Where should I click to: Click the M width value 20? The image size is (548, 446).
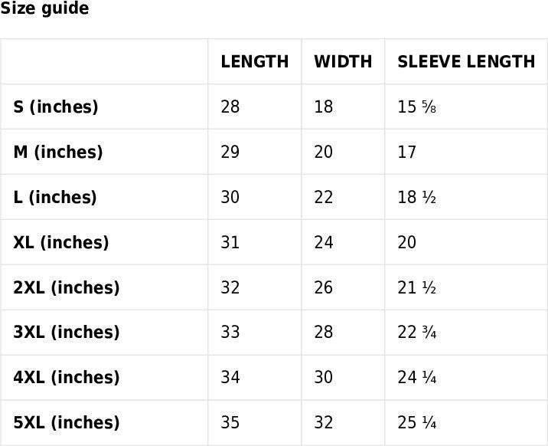323,152
